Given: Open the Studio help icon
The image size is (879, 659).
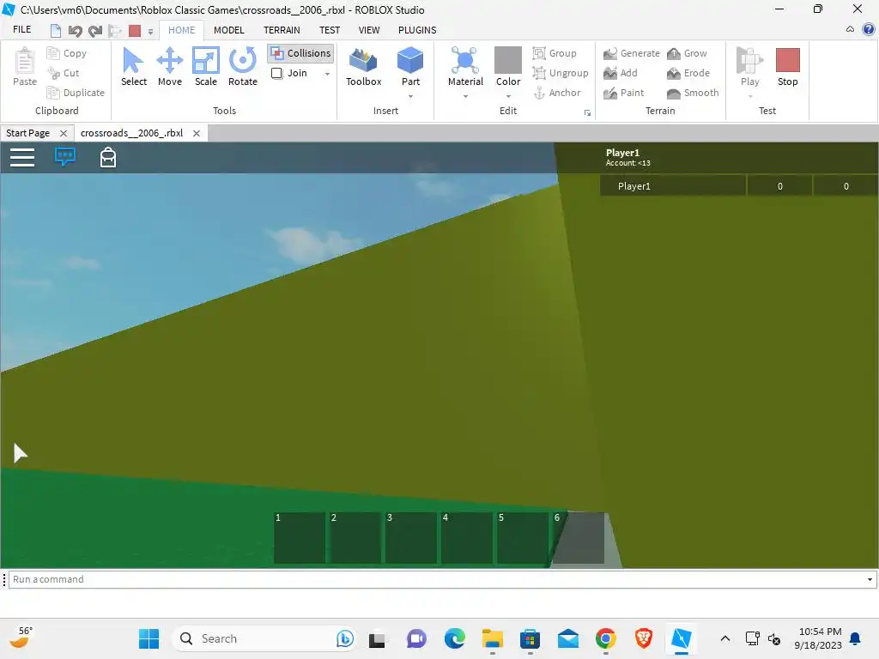Looking at the screenshot, I should point(869,29).
